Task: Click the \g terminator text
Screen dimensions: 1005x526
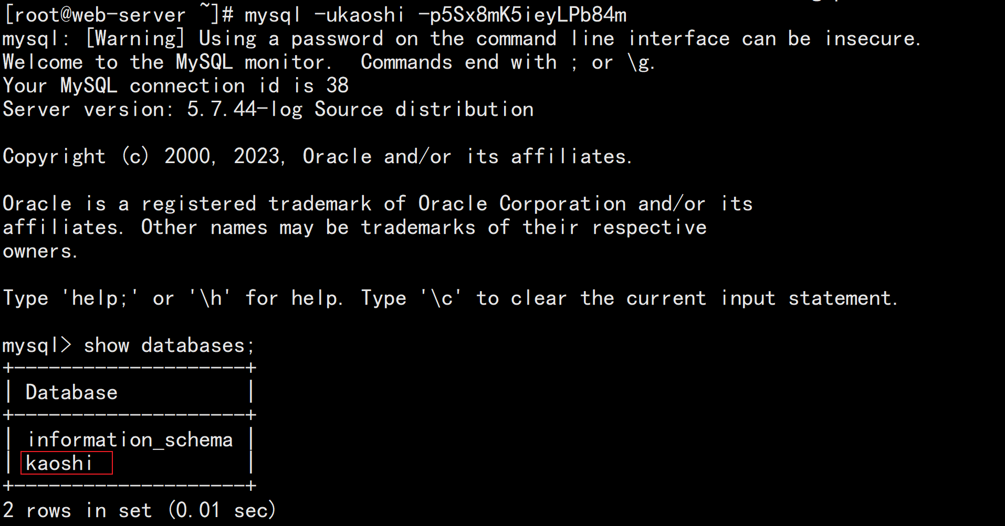Action: point(641,62)
